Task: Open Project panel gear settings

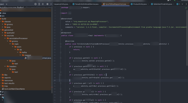Action: pos(48,4)
